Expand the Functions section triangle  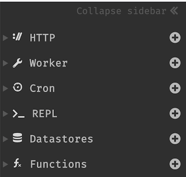(5, 164)
